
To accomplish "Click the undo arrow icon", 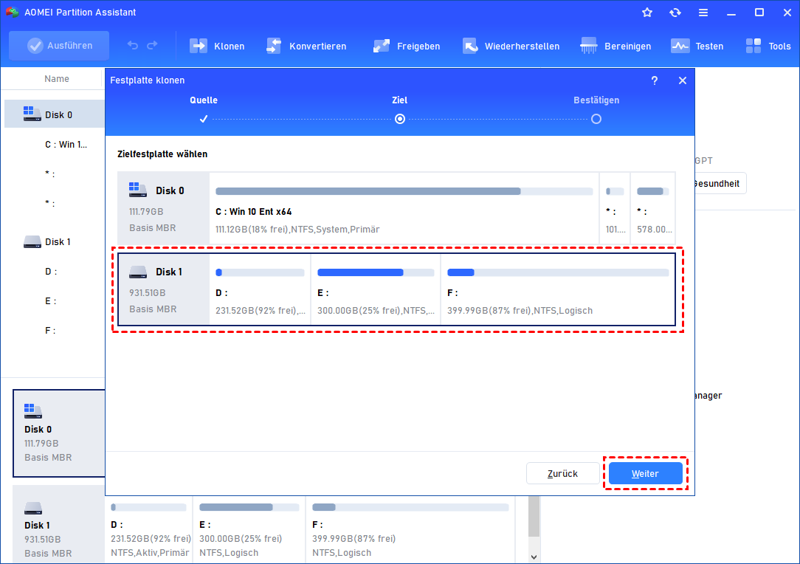I will coord(133,46).
